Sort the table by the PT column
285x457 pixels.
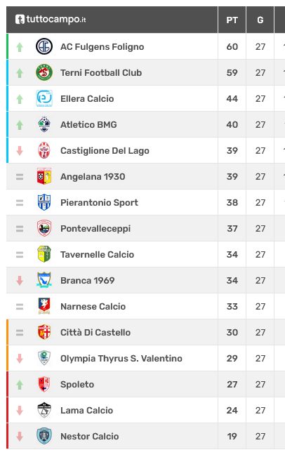point(232,20)
